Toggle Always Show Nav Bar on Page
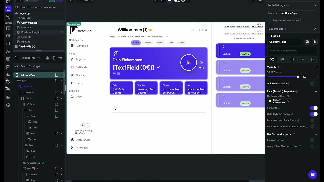The height and width of the screenshot is (182, 324). (314, 146)
